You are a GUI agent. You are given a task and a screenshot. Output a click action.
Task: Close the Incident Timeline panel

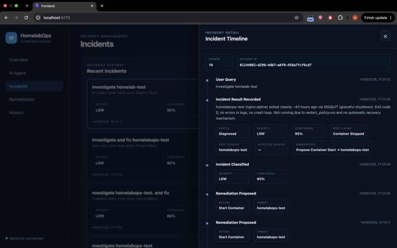[385, 36]
